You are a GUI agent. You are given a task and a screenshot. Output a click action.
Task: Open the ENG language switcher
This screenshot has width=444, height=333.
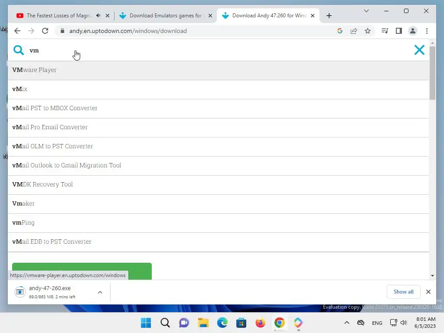click(377, 323)
